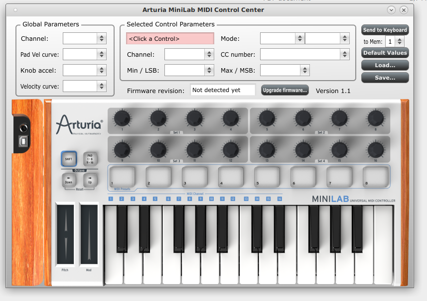The image size is (427, 301).
Task: Select knob 7 in Set 2
Action: pyautogui.click(x=339, y=118)
